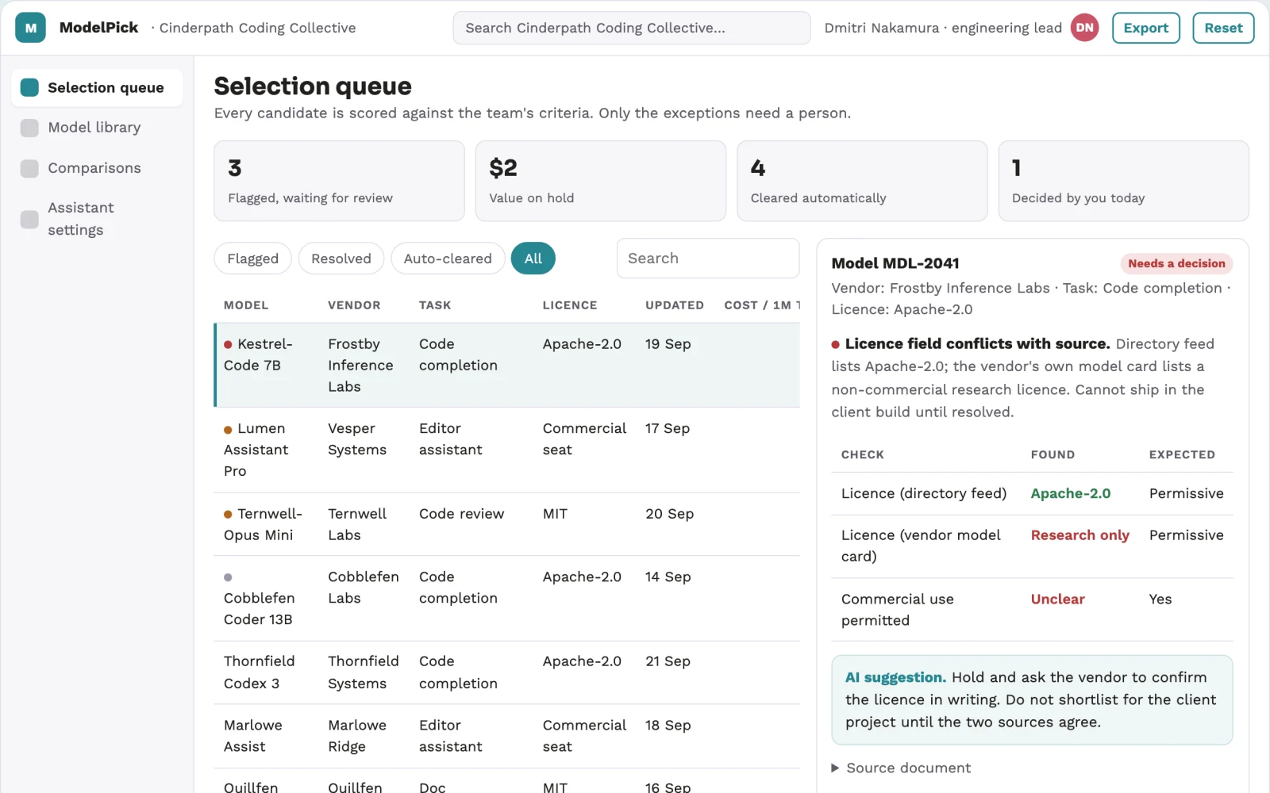Focus the Search Cinderpath Coding Collective field
This screenshot has width=1270, height=793.
pyautogui.click(x=632, y=28)
